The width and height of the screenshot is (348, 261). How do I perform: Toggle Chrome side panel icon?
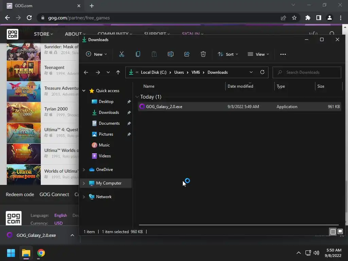pyautogui.click(x=319, y=18)
